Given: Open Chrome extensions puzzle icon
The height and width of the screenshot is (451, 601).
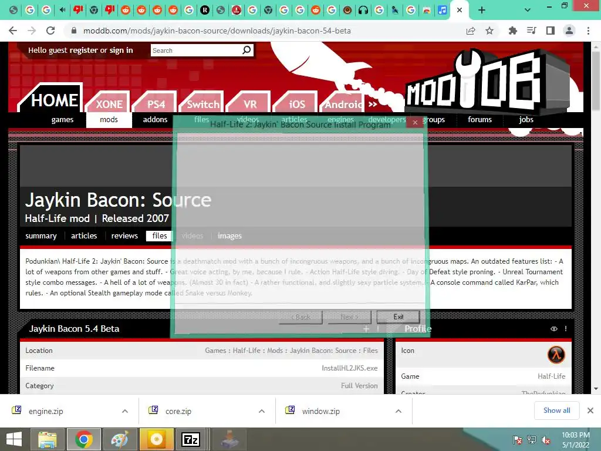Looking at the screenshot, I should point(512,31).
